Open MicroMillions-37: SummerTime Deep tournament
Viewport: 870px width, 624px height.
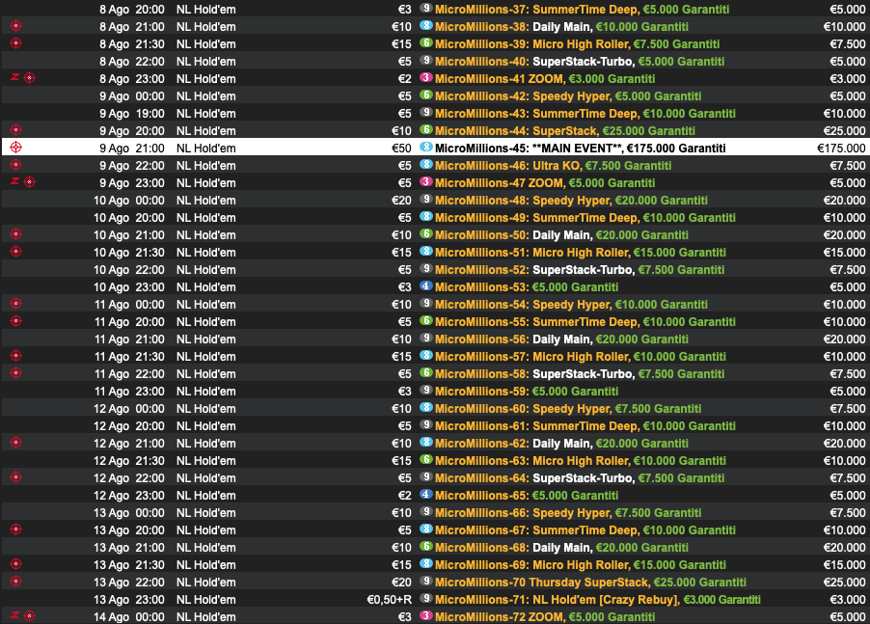pyautogui.click(x=582, y=10)
